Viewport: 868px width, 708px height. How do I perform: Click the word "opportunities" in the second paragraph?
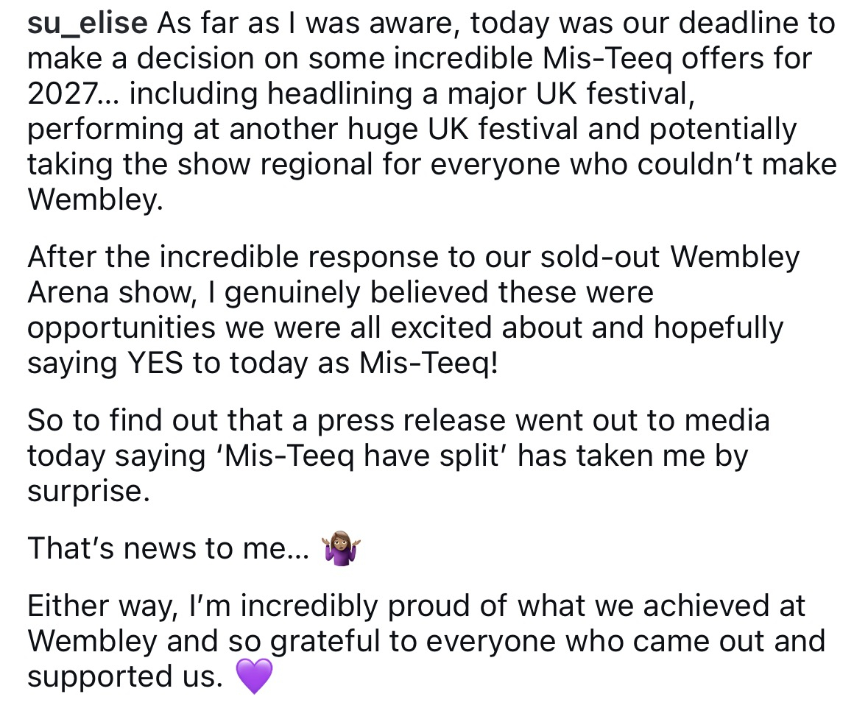[x=121, y=329]
